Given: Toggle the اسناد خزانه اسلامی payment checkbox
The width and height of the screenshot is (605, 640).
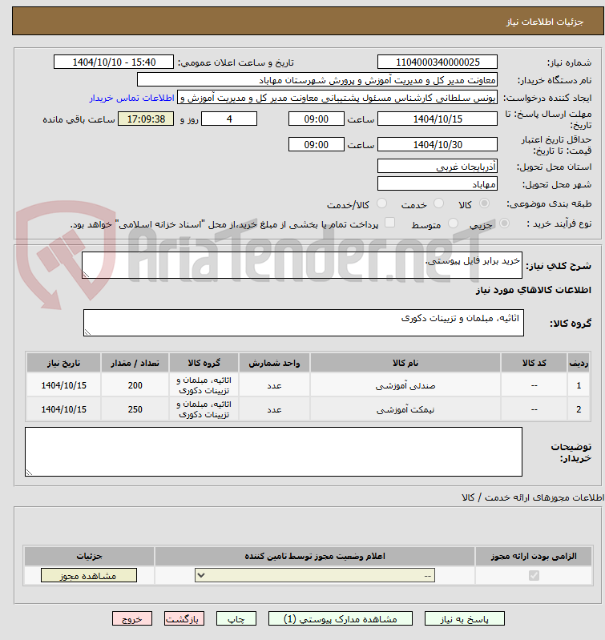Looking at the screenshot, I should [x=390, y=223].
